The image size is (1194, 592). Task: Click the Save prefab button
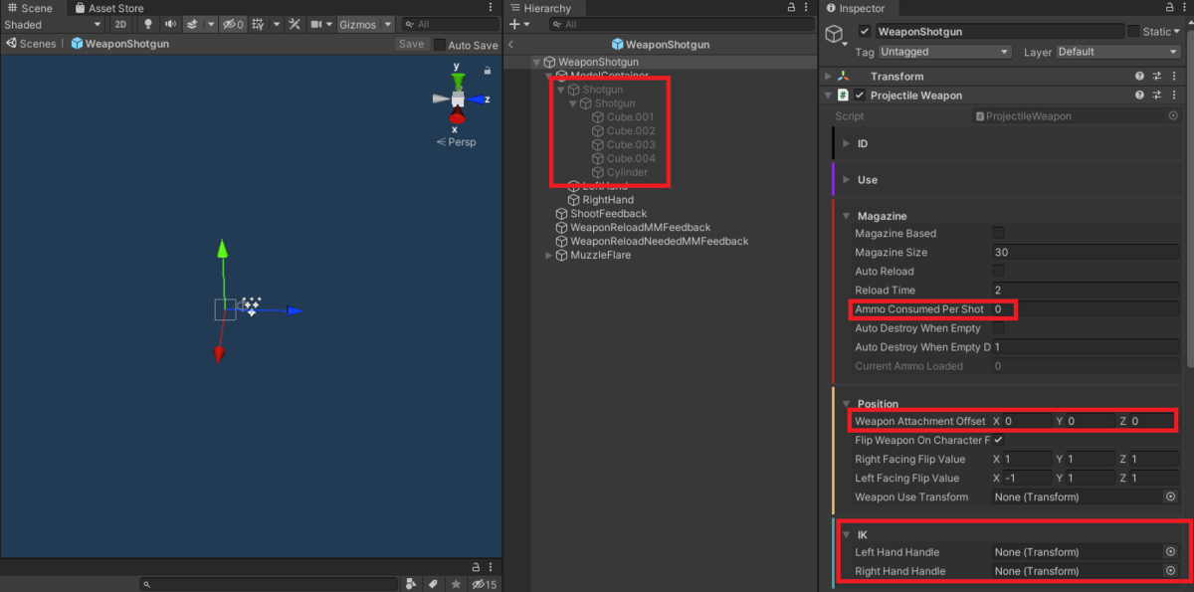[x=411, y=44]
